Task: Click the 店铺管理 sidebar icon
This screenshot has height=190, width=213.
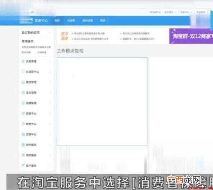Action: [23, 103]
